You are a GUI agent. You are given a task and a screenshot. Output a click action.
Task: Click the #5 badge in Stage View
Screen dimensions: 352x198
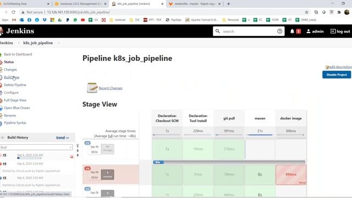point(87,143)
